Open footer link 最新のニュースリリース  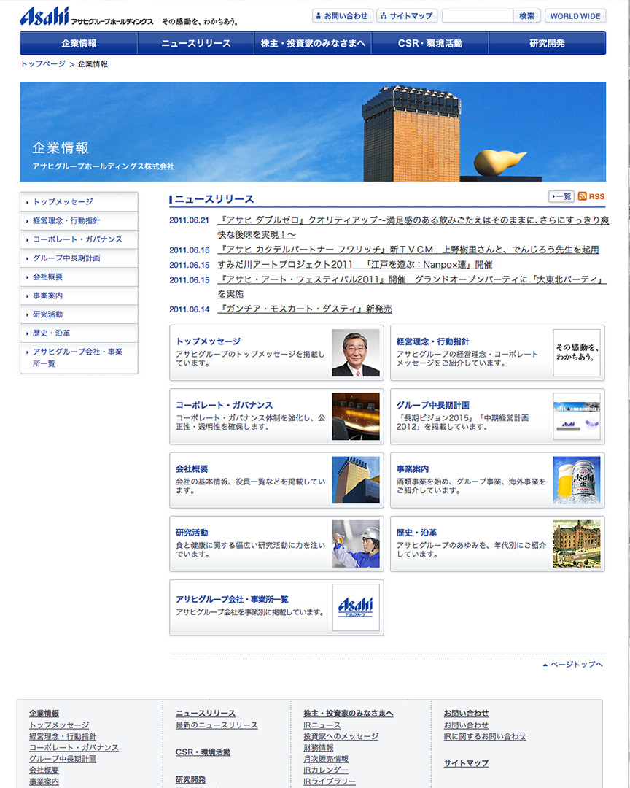pyautogui.click(x=217, y=725)
